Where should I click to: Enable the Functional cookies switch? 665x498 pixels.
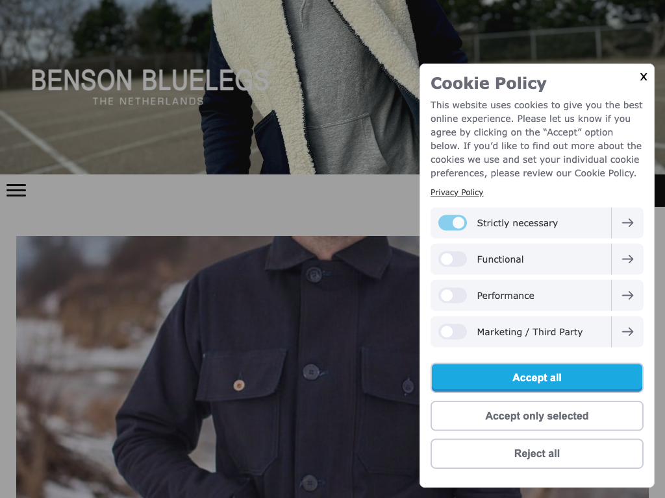(x=453, y=259)
